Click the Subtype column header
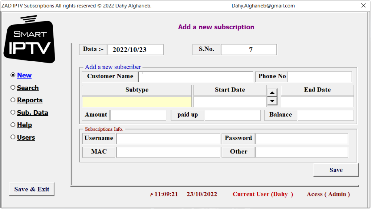 (137, 90)
